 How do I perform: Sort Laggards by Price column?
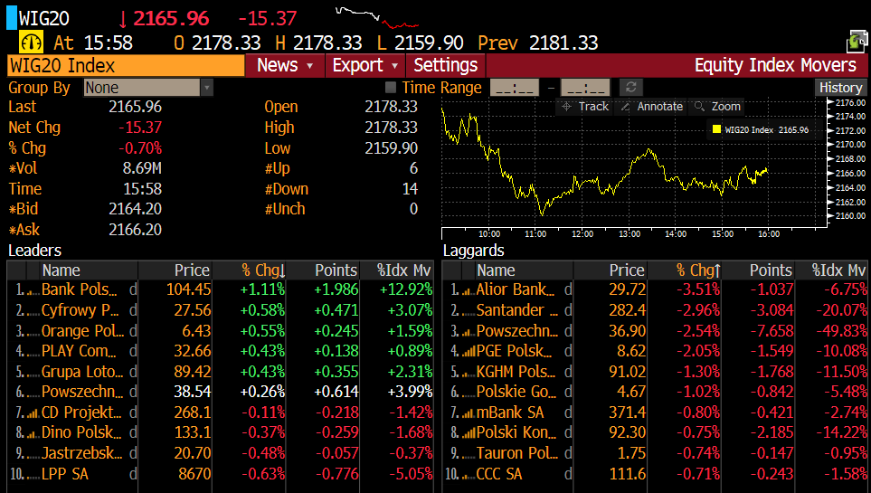610,270
